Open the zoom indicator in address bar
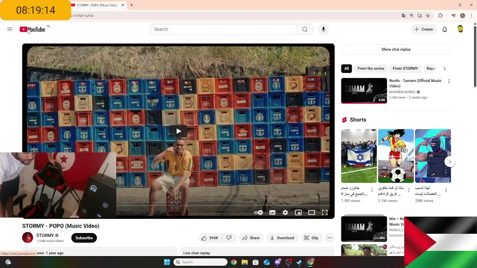Viewport: 477px width, 268px height. 412,16
